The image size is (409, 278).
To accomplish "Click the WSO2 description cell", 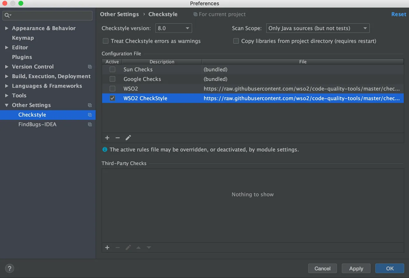I will point(131,89).
